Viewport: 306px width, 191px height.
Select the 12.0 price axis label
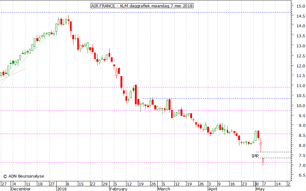pos(301,66)
